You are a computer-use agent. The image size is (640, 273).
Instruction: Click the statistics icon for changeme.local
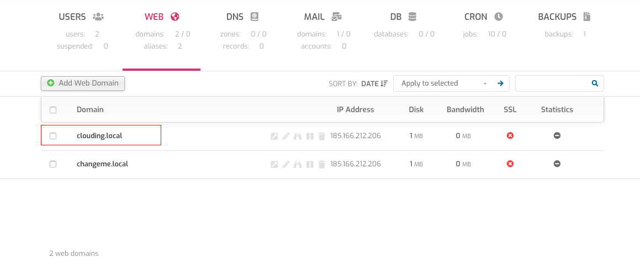(557, 164)
